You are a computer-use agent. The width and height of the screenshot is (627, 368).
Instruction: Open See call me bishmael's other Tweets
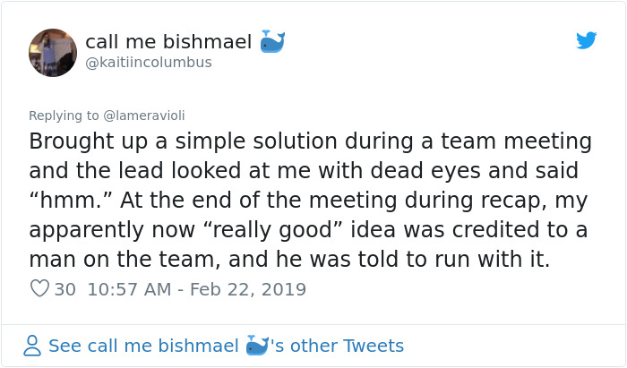point(226,346)
